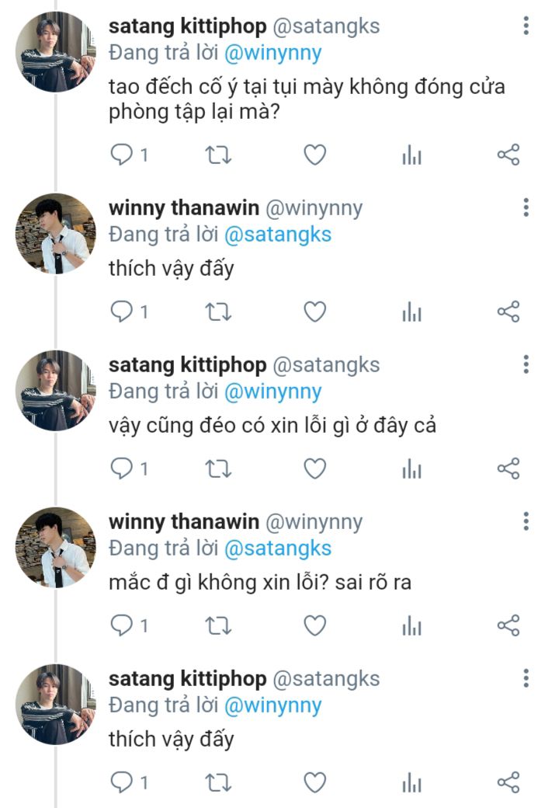Open more options on 'xin lỗi gì ở đây' tweet

click(x=526, y=364)
